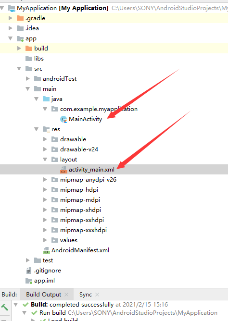Close the Sync tab

(x=97, y=295)
